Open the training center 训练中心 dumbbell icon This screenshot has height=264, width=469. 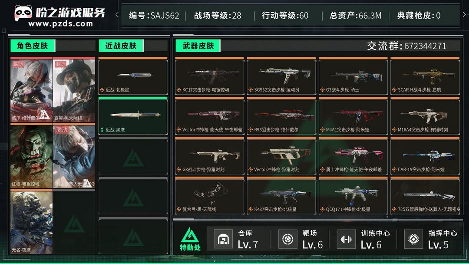click(x=346, y=239)
